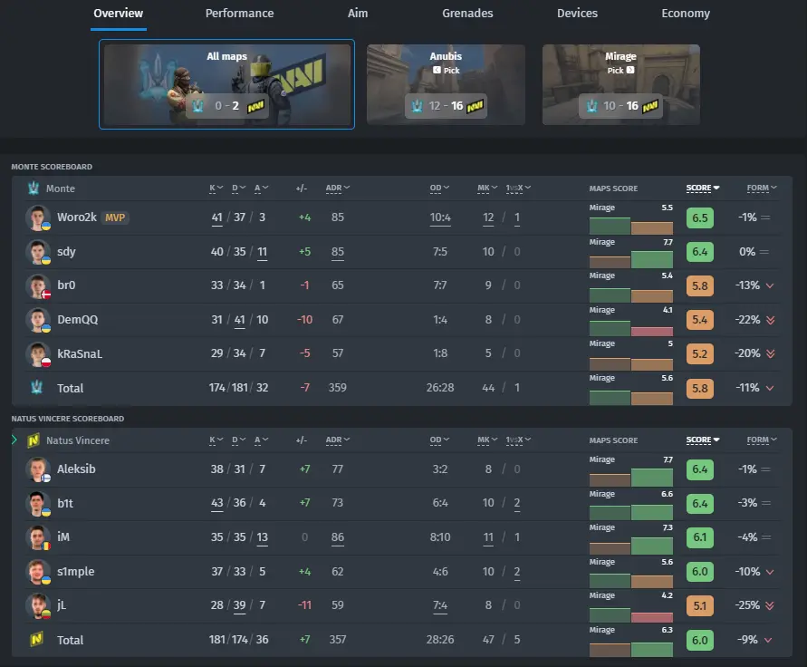Image resolution: width=807 pixels, height=667 pixels.
Task: Click DemQQ player avatar
Action: click(x=37, y=320)
